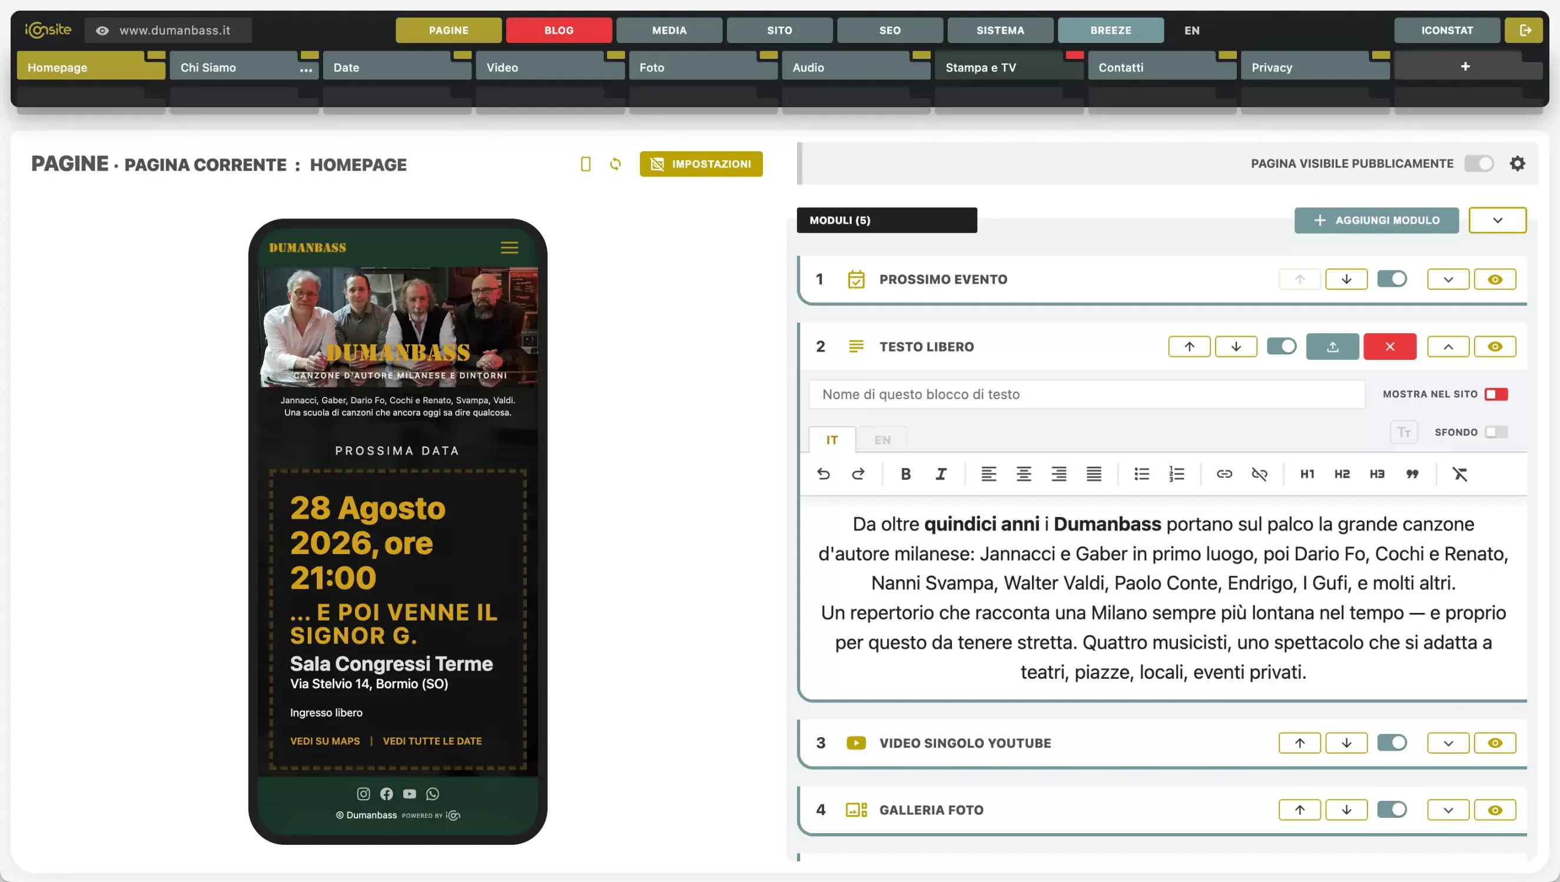This screenshot has width=1560, height=882.
Task: Move Prossimo Evento module down
Action: (x=1346, y=279)
